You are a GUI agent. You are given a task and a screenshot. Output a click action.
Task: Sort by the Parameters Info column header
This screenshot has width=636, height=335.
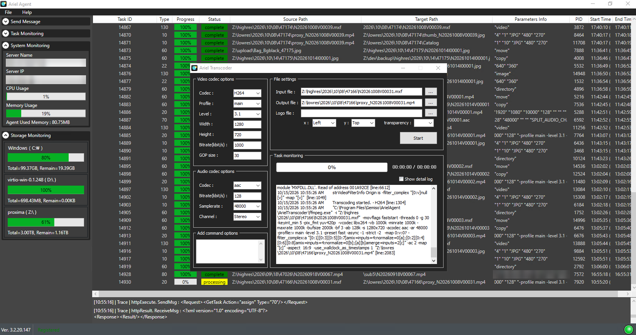(x=531, y=19)
